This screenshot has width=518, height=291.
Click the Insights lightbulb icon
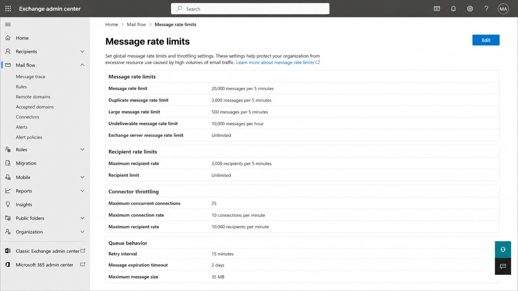coord(8,204)
